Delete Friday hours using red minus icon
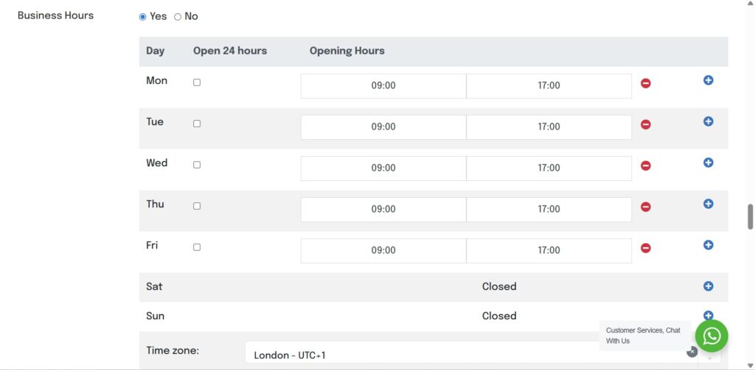The image size is (755, 370). tap(646, 249)
